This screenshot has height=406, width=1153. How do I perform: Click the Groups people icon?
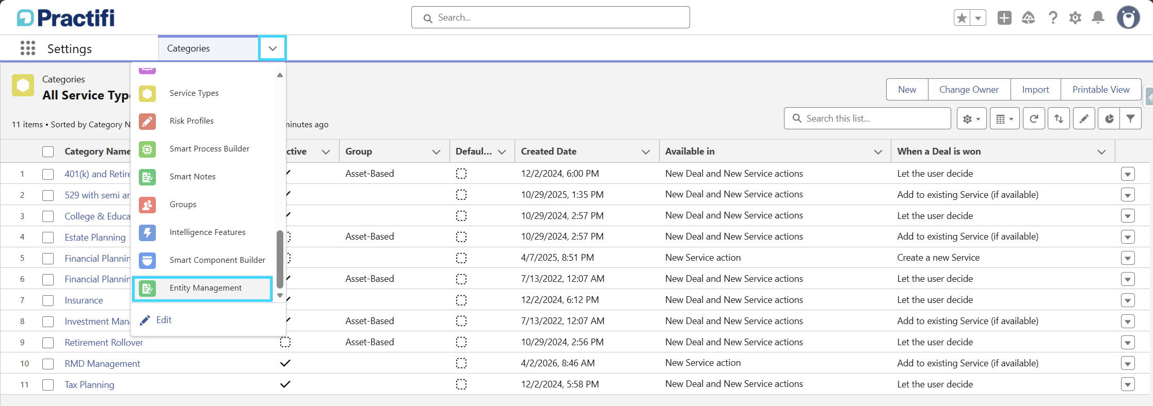point(147,205)
